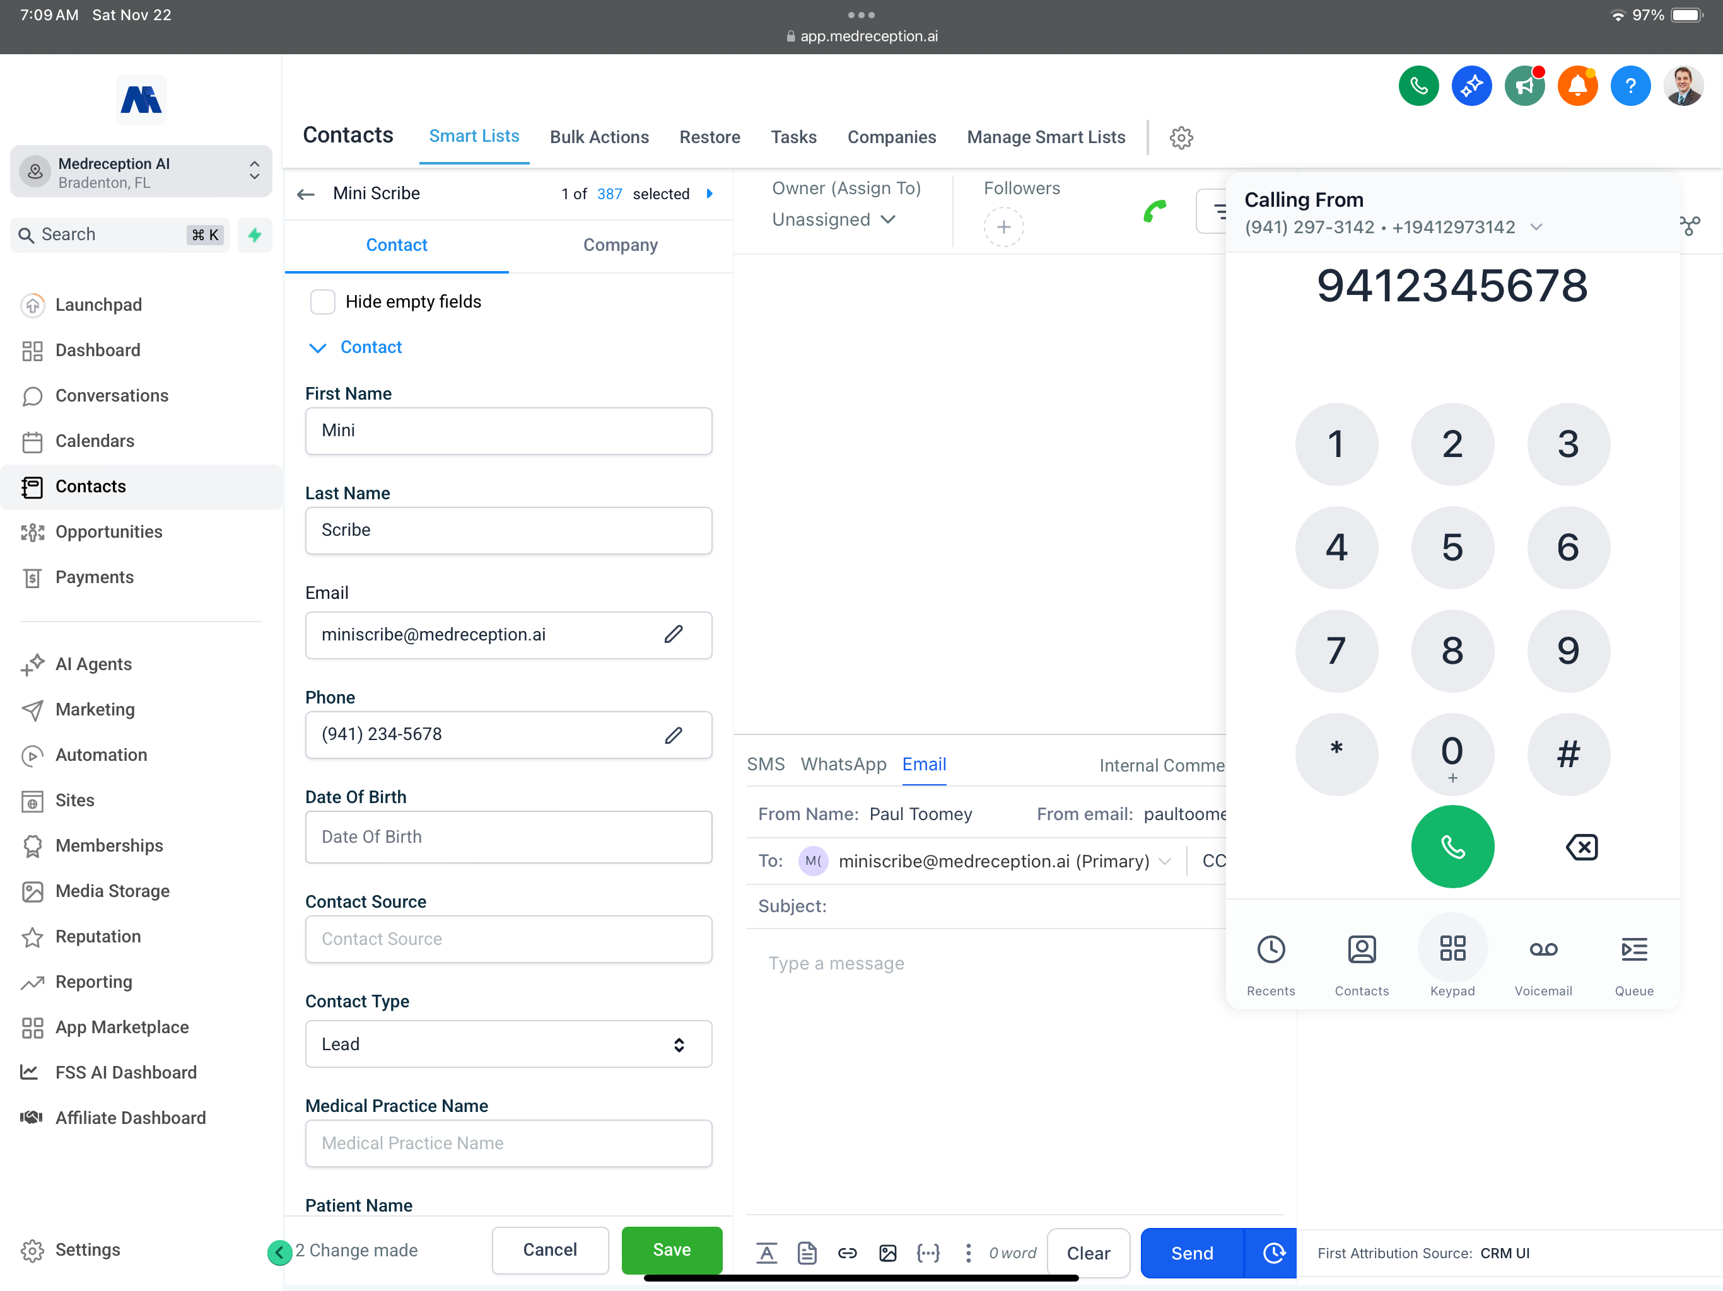Collapse the Contact section chevron
This screenshot has height=1291, width=1723.
318,348
